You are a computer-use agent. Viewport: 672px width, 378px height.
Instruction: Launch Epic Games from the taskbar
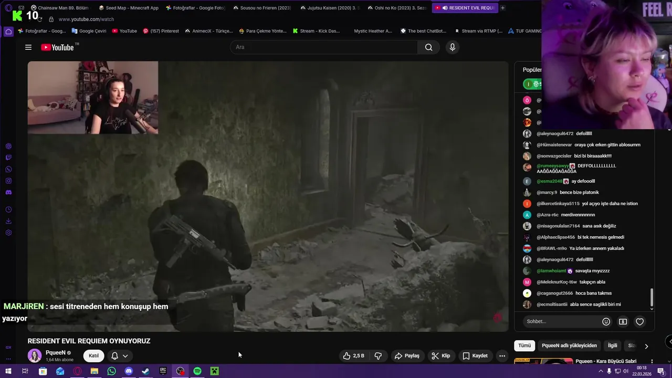click(163, 371)
